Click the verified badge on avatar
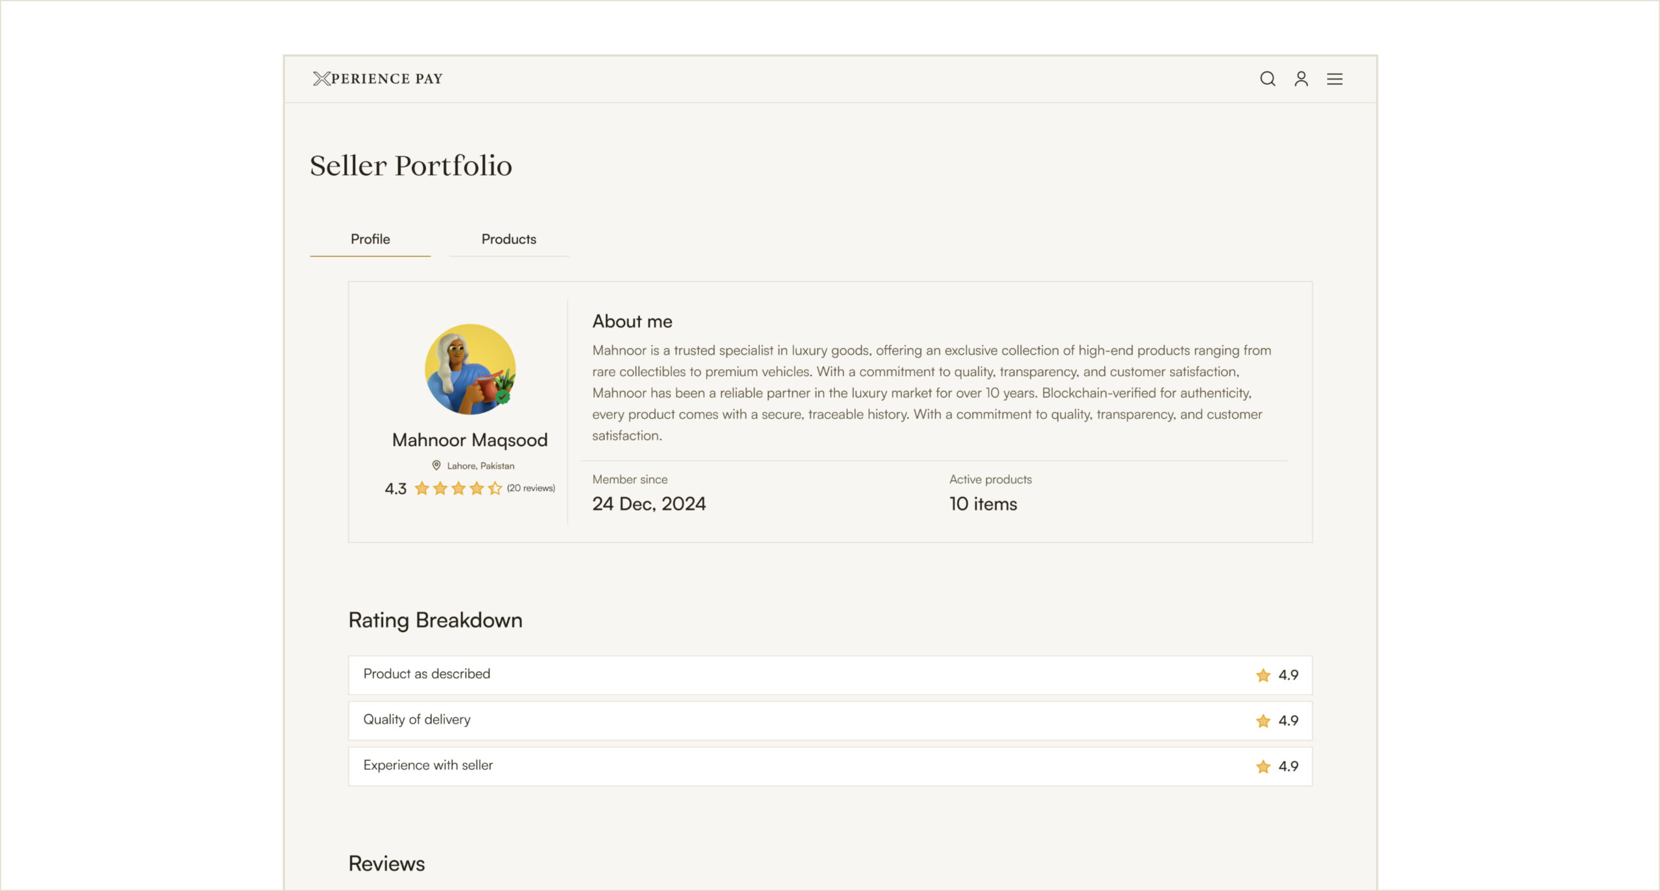The image size is (1660, 891). coord(503,398)
